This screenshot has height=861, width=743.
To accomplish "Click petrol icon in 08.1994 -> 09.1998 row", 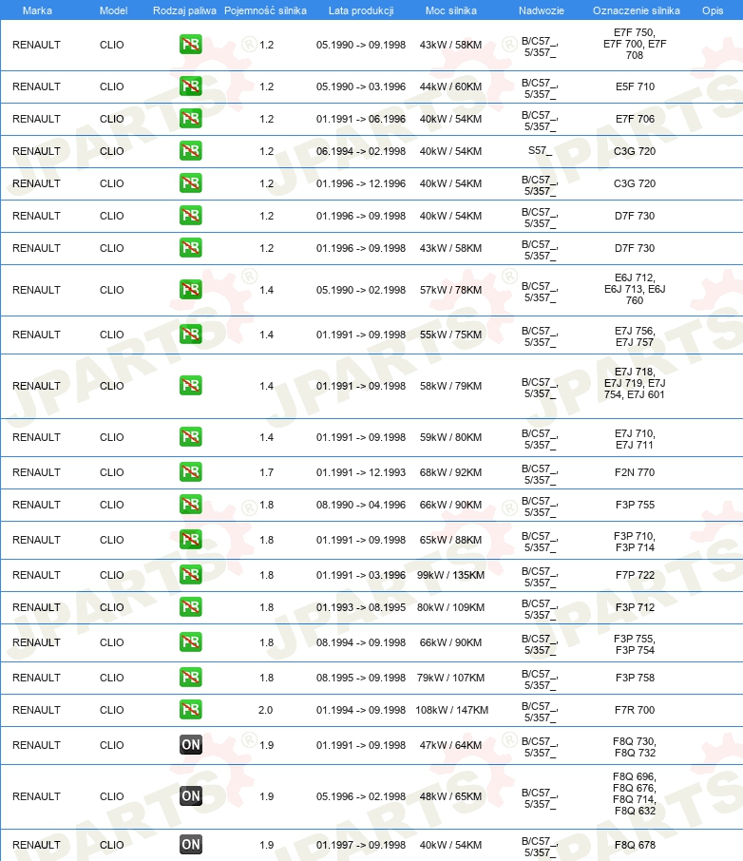I will point(191,642).
